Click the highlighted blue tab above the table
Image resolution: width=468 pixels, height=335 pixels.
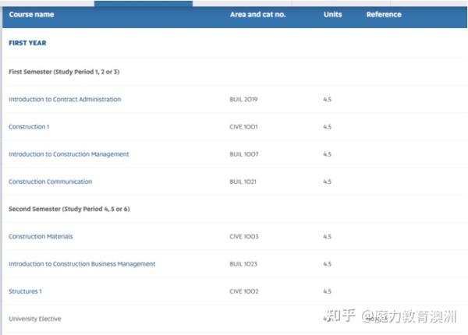click(144, 3)
